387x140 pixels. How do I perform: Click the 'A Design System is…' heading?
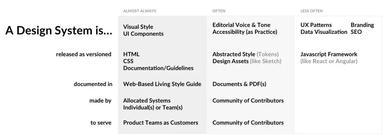tap(59, 30)
